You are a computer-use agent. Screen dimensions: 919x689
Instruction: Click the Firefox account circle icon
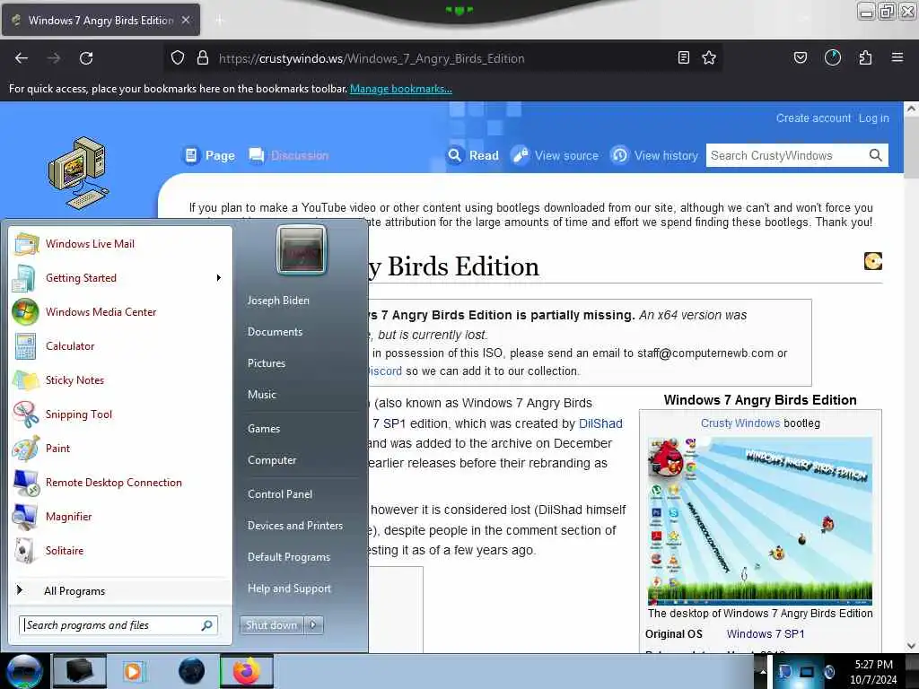pyautogui.click(x=832, y=57)
